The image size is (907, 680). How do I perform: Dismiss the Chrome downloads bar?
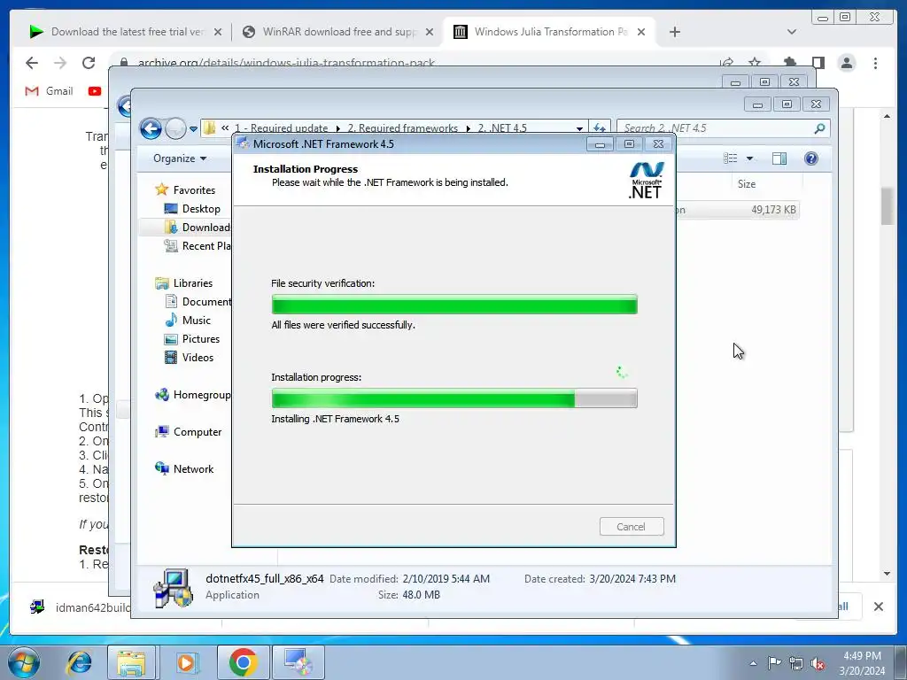878,607
